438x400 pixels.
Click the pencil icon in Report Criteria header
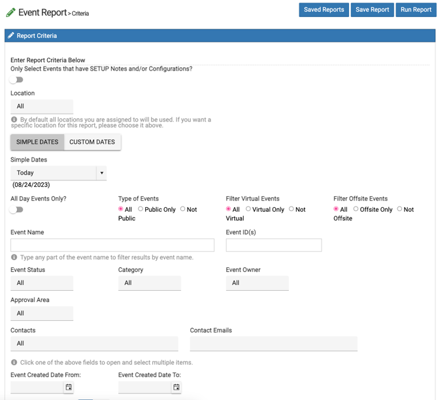coord(11,36)
